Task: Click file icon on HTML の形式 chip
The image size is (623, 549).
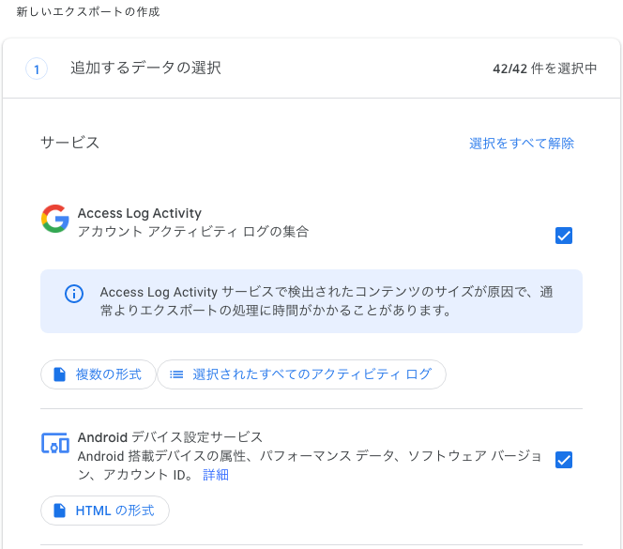Action: click(60, 511)
